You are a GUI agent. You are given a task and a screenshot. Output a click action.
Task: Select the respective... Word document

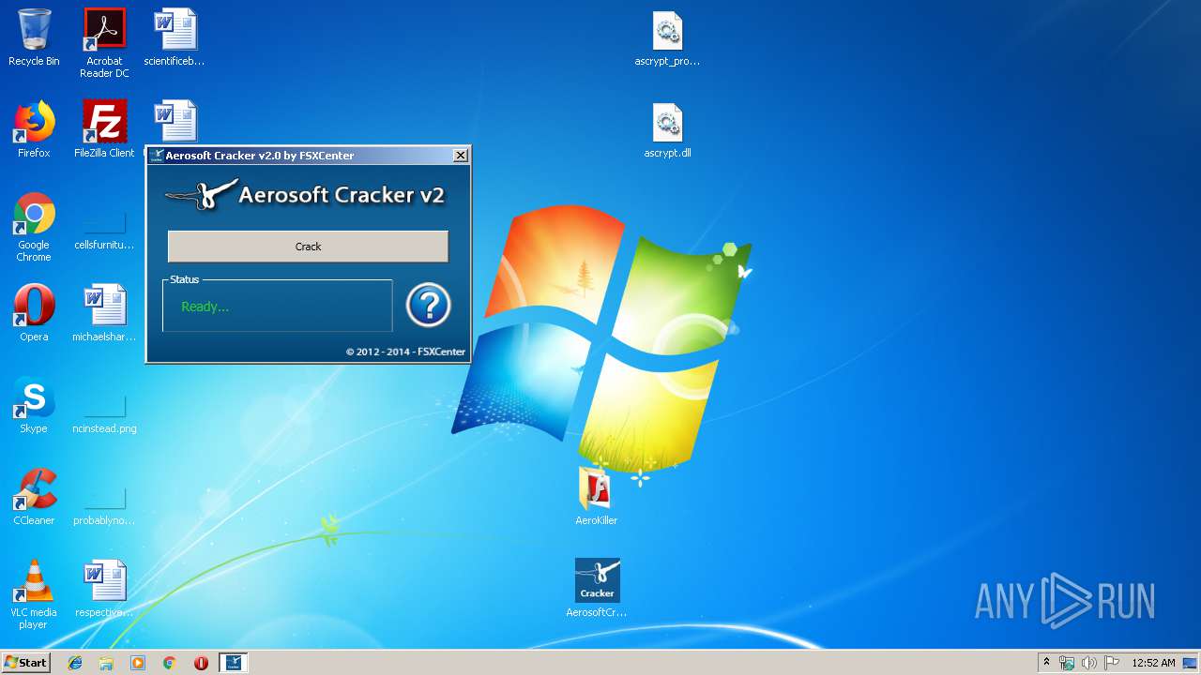coord(104,589)
